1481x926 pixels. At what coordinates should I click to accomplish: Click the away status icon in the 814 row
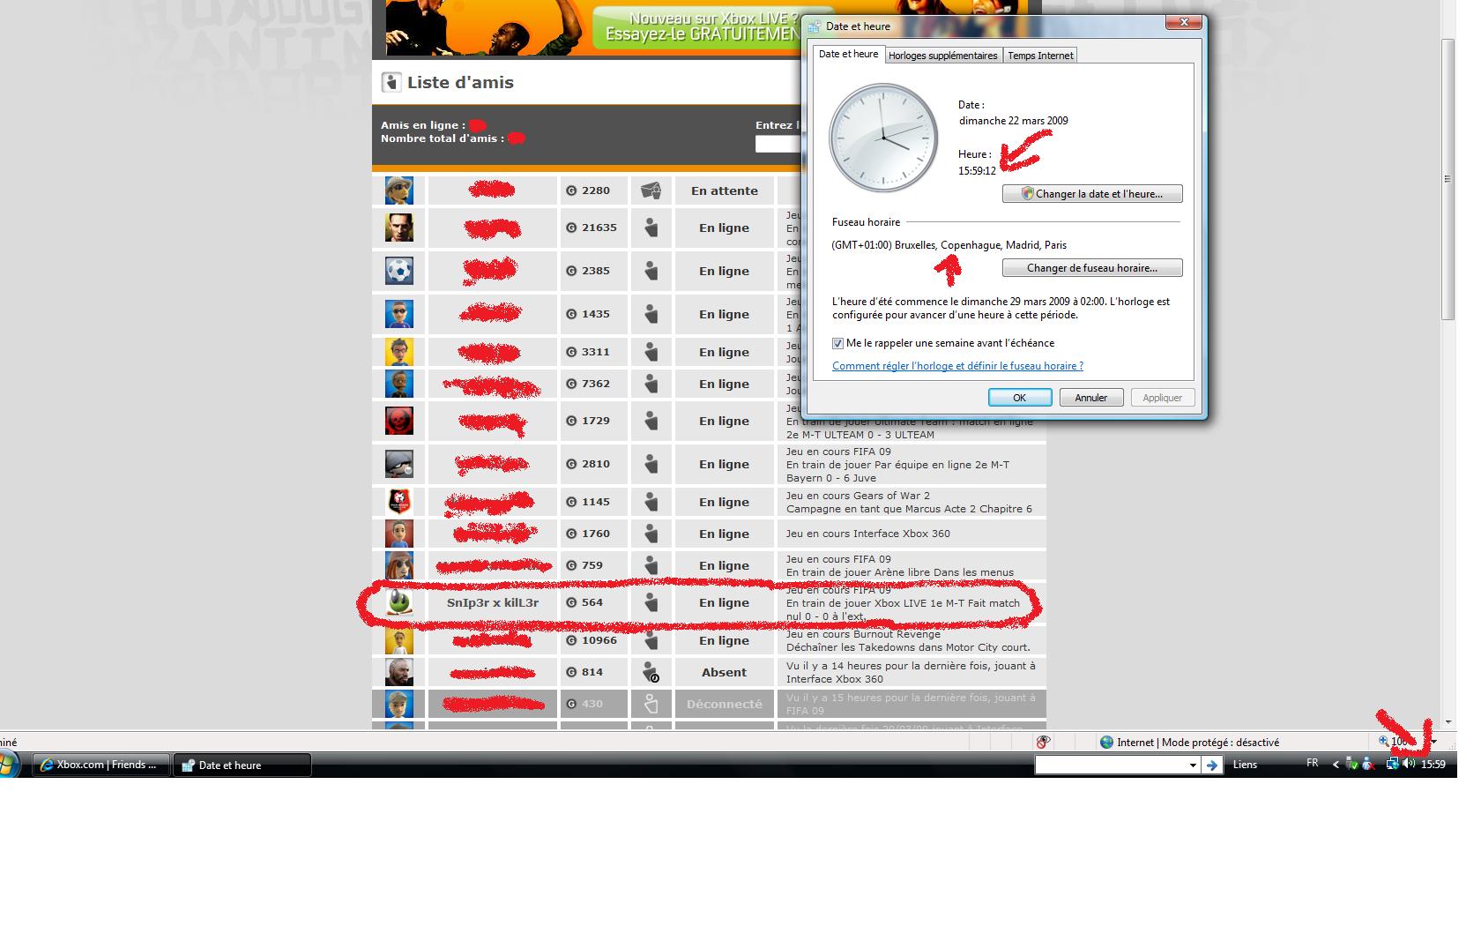(x=651, y=672)
